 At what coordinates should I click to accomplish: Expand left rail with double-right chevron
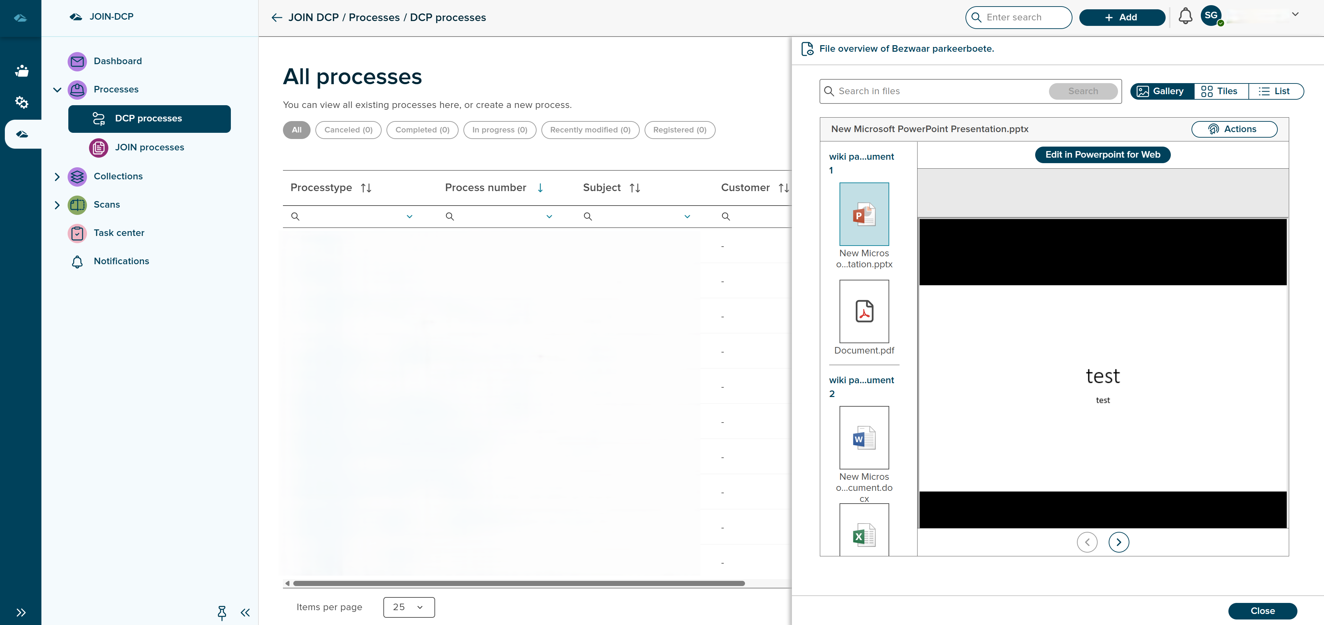click(21, 612)
